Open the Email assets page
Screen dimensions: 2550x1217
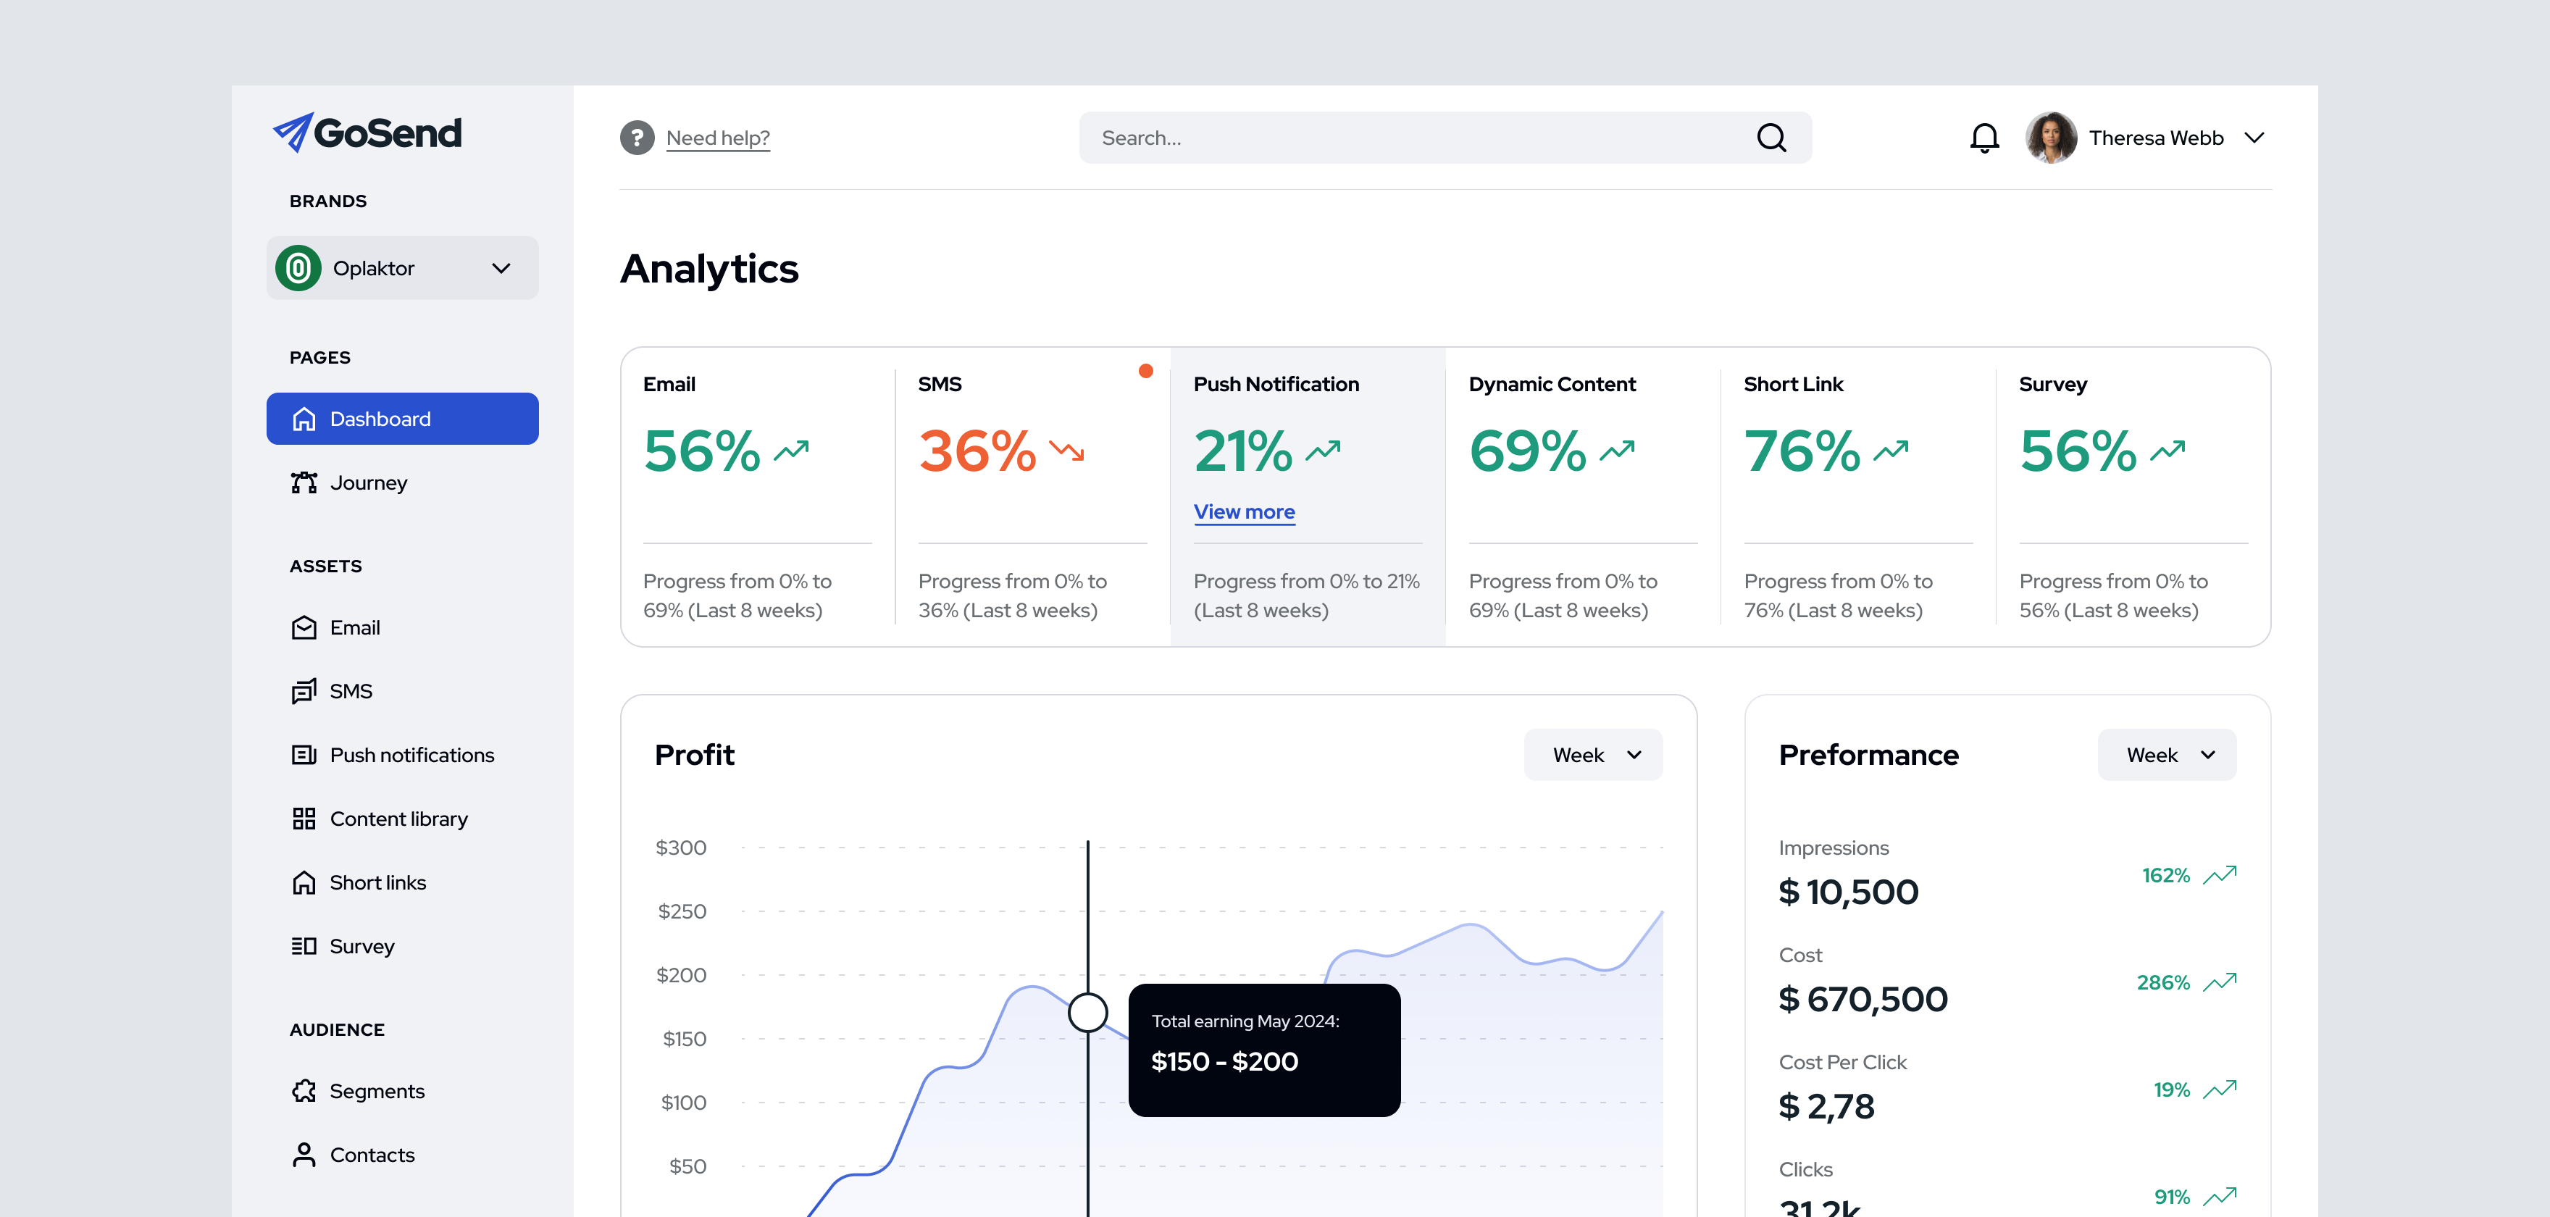click(x=354, y=628)
